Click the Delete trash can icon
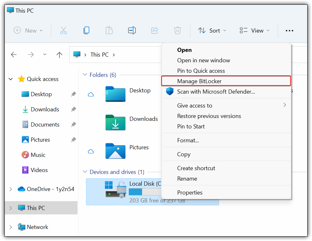 [177, 30]
